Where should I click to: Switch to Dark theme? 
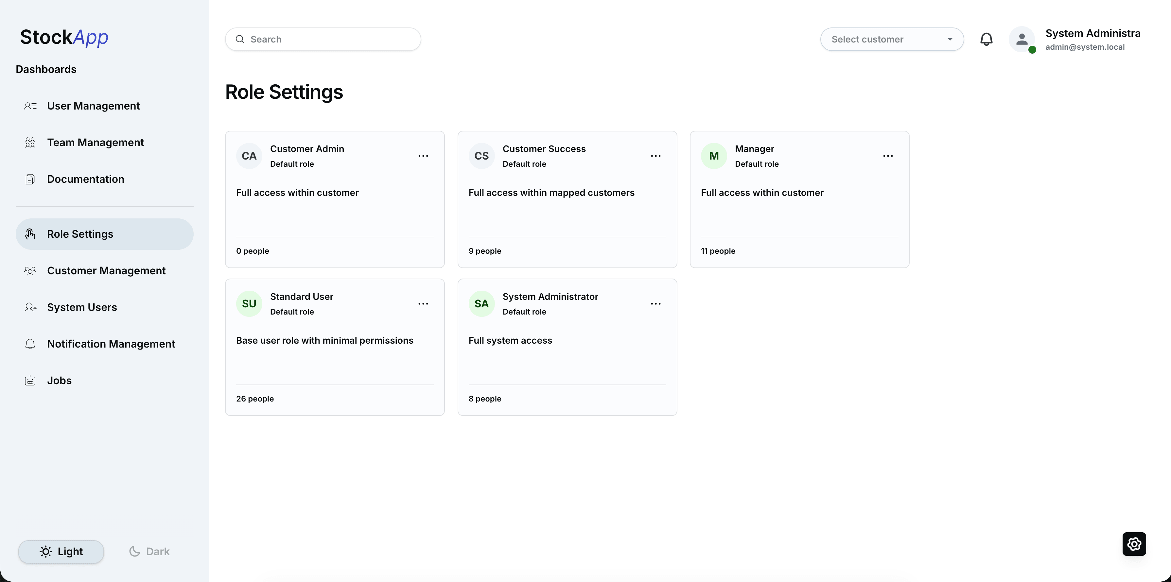(149, 552)
